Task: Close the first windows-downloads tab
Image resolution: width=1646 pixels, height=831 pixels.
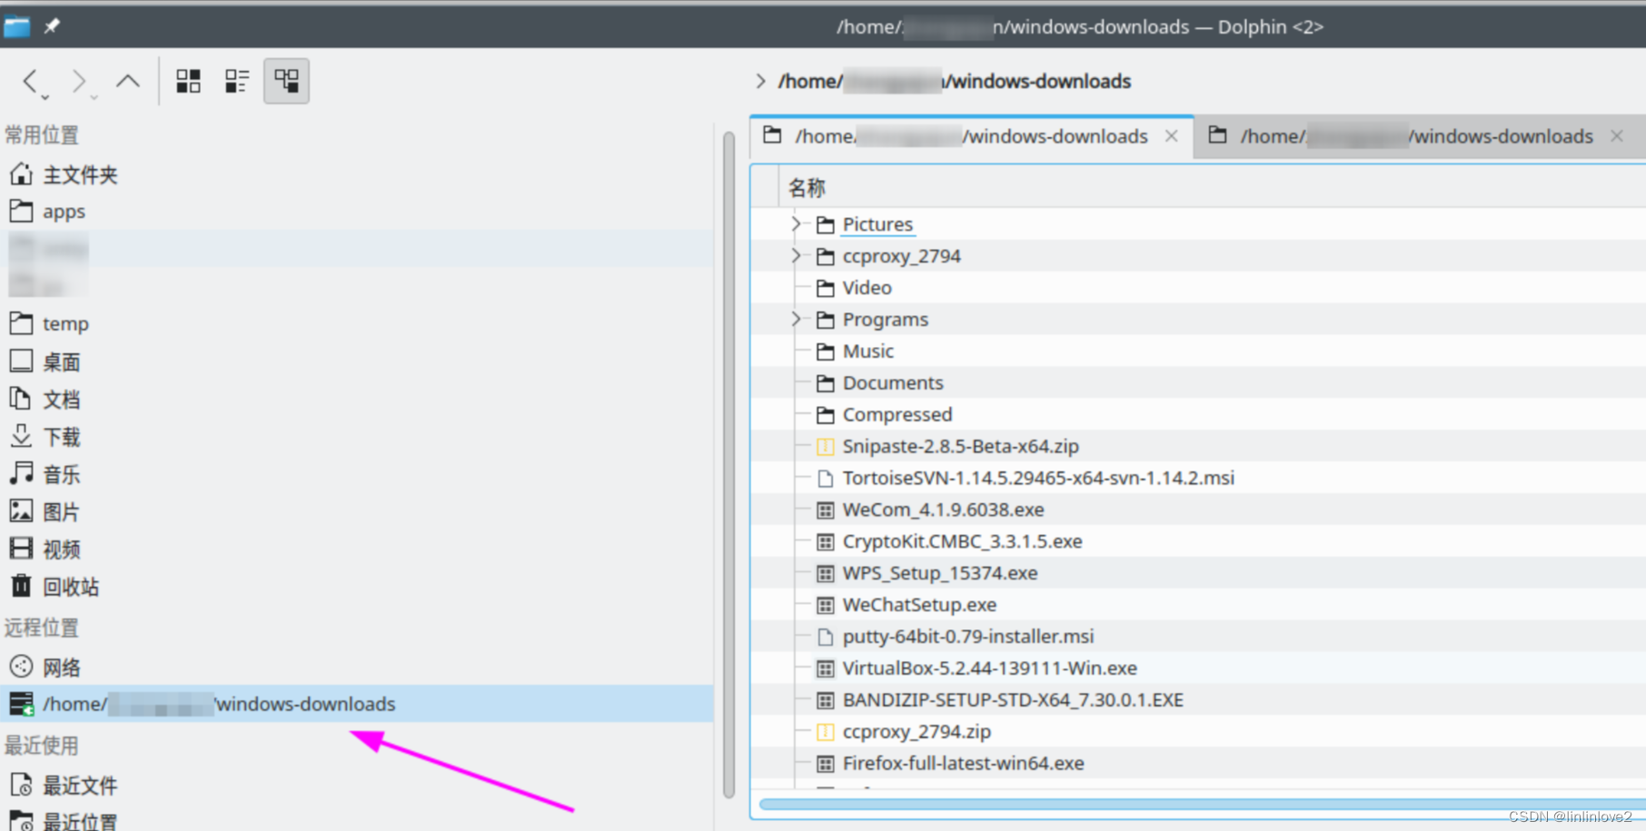Action: click(x=1172, y=136)
